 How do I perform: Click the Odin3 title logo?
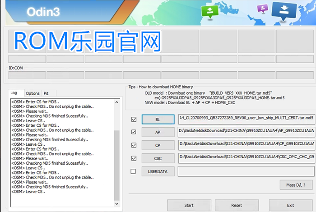coord(43,11)
